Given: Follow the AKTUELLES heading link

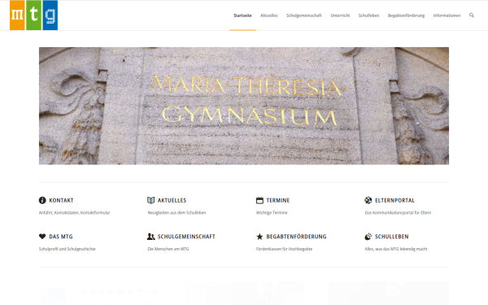Looking at the screenshot, I should pos(172,200).
